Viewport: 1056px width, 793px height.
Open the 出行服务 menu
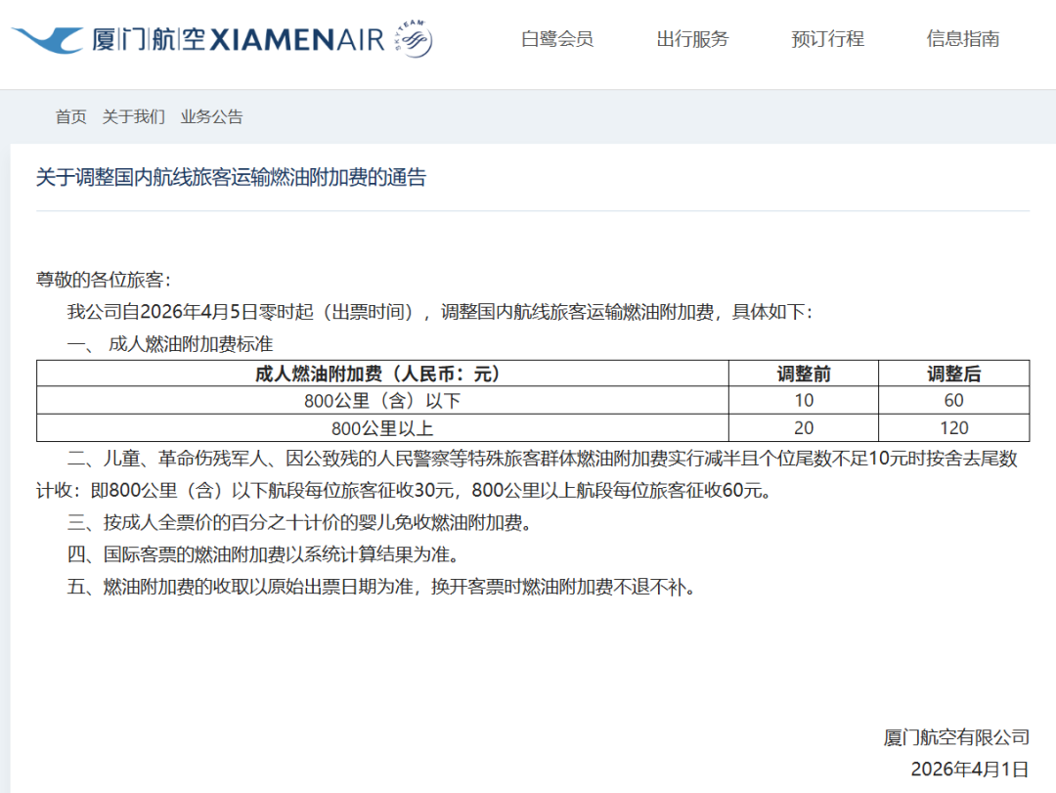point(691,39)
